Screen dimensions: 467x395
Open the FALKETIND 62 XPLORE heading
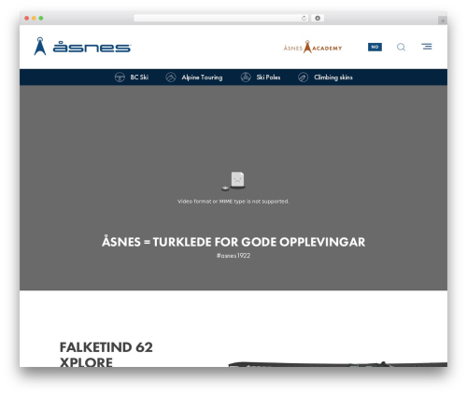pos(106,355)
